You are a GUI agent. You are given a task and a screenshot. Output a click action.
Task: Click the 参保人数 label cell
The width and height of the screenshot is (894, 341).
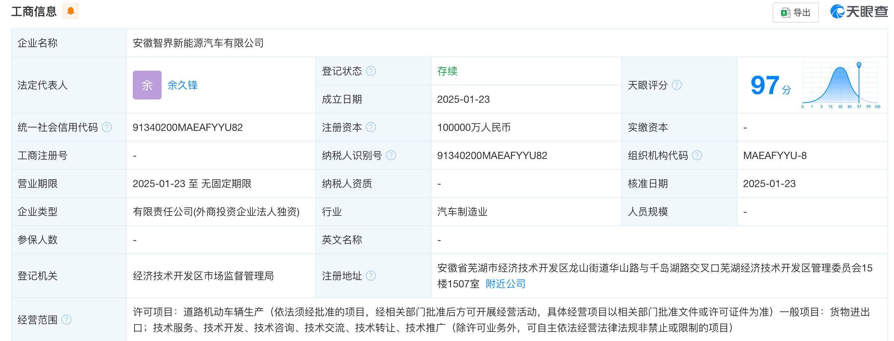[69, 240]
